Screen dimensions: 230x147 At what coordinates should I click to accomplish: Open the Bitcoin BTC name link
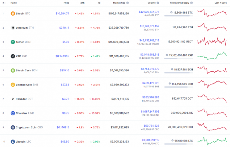click(x=23, y=14)
